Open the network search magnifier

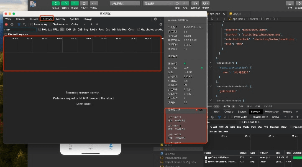(25, 24)
